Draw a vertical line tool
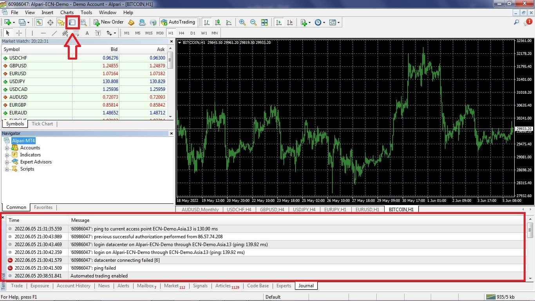Screen dimensions: 535x301 (32, 33)
